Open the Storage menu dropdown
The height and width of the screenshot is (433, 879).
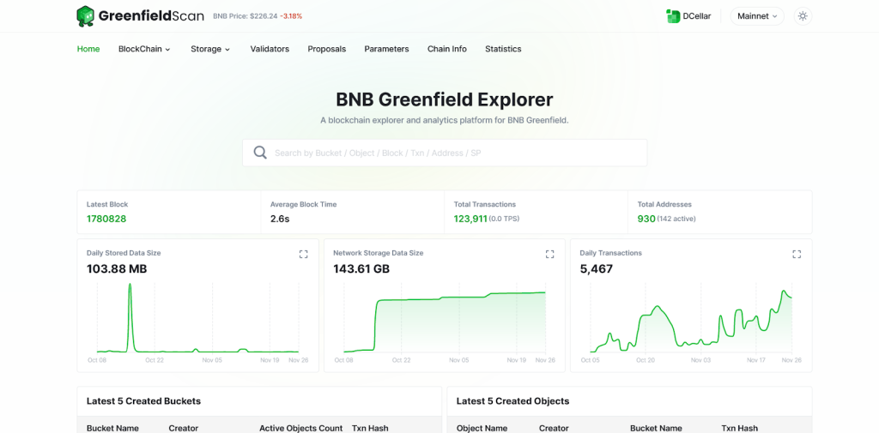(x=210, y=49)
